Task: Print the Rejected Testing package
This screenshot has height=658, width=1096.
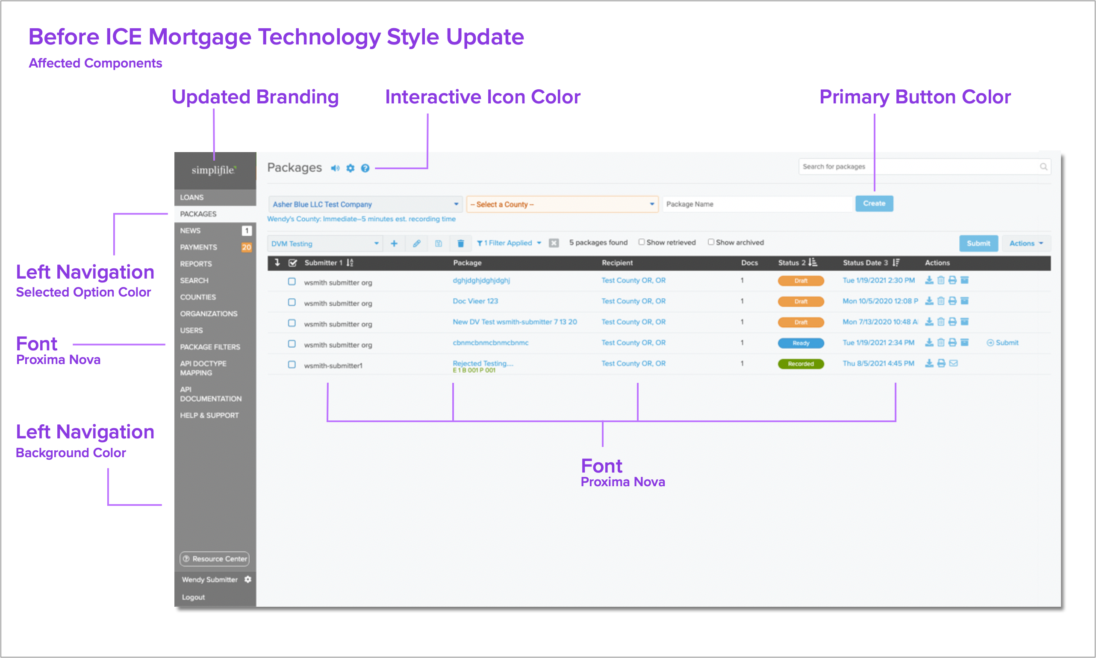Action: [x=941, y=364]
